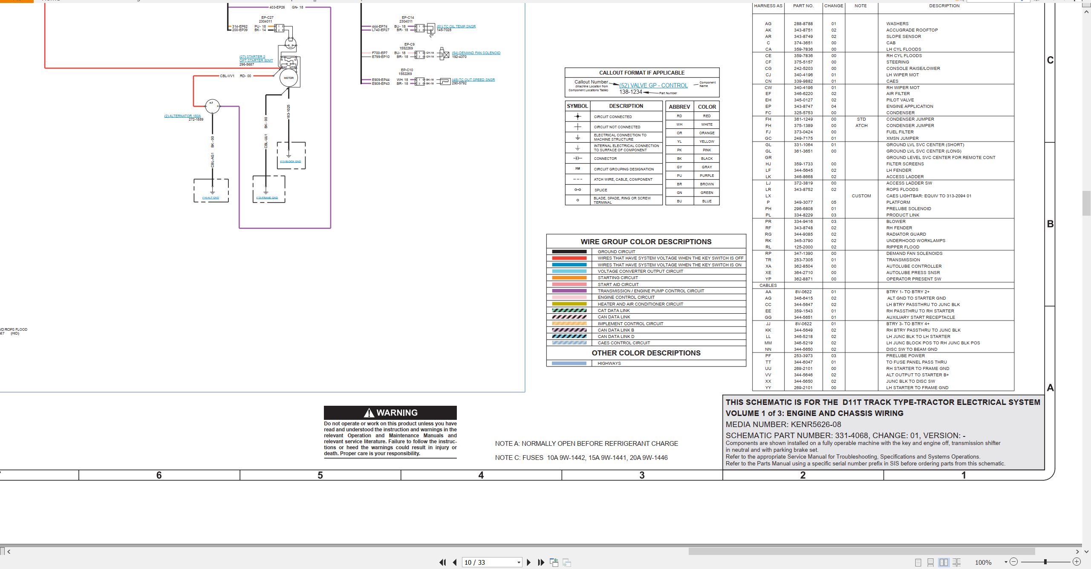Click the CUSTOM note cell for LX
This screenshot has width=1091, height=569.
[861, 196]
